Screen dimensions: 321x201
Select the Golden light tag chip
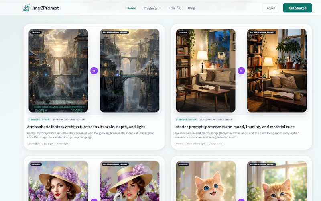click(x=63, y=144)
